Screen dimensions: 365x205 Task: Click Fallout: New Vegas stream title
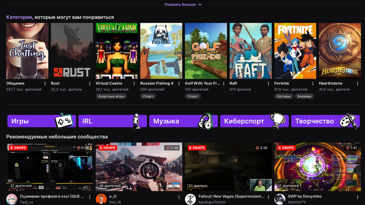[231, 196]
